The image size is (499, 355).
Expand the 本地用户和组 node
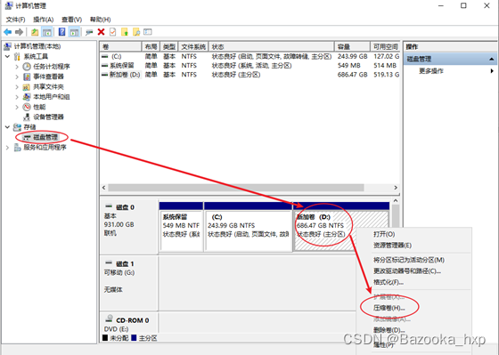[17, 97]
